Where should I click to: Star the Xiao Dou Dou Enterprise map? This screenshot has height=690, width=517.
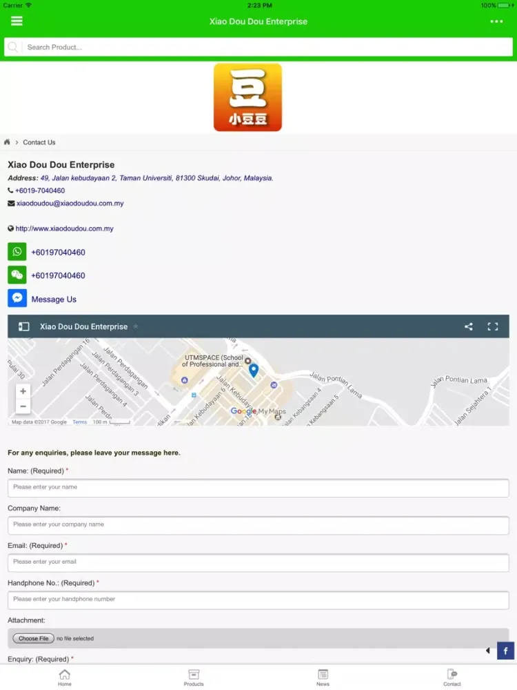click(x=136, y=326)
